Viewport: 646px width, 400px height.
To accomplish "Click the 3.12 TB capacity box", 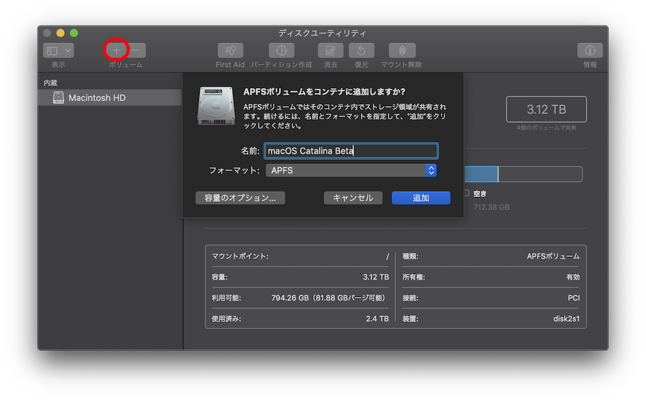I will pyautogui.click(x=547, y=109).
